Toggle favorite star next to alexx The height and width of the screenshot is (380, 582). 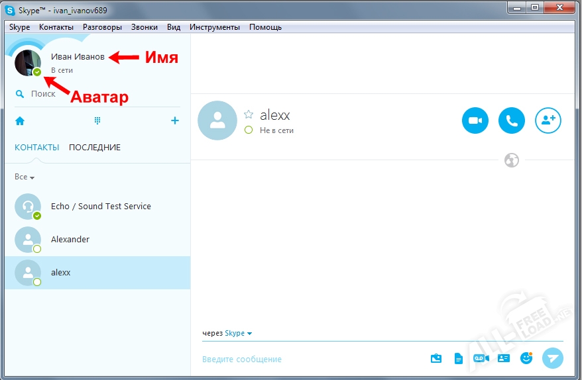click(249, 115)
